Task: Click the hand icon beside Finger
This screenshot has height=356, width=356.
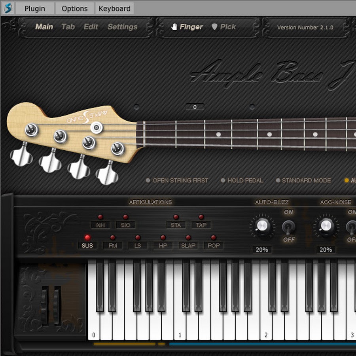Action: (174, 27)
